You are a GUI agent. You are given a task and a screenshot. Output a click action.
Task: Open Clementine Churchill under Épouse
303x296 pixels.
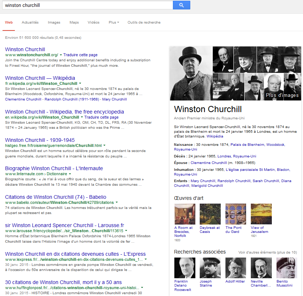(209, 163)
